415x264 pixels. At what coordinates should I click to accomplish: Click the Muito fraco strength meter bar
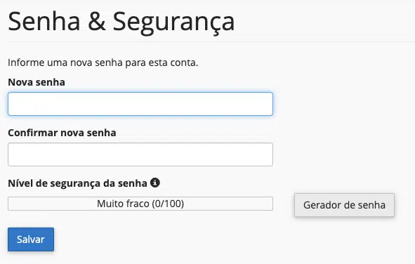pos(140,204)
